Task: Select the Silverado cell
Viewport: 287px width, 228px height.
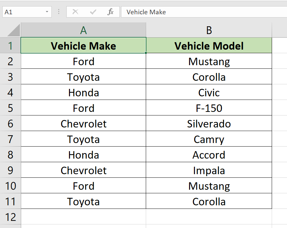Action: [209, 123]
